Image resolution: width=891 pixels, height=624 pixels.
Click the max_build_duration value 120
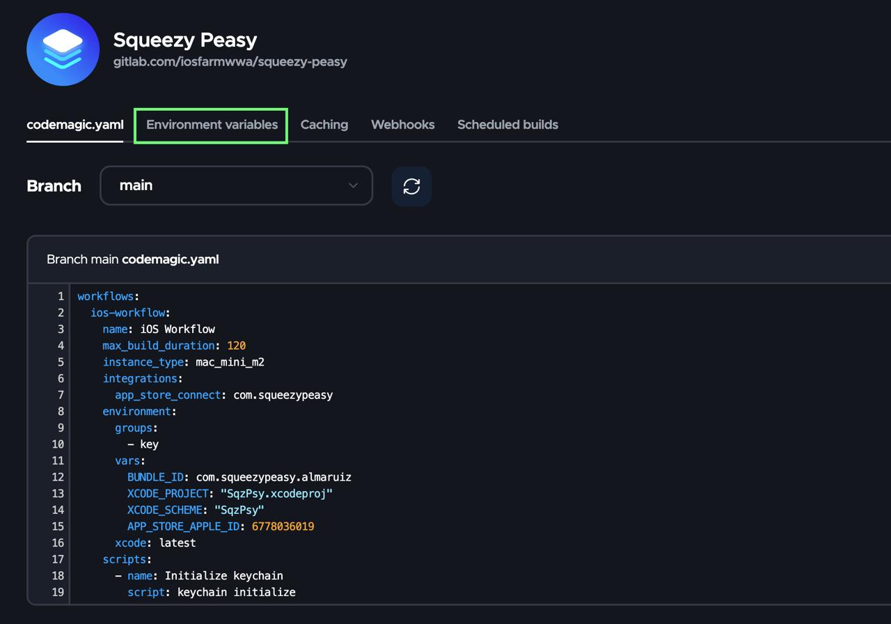237,345
